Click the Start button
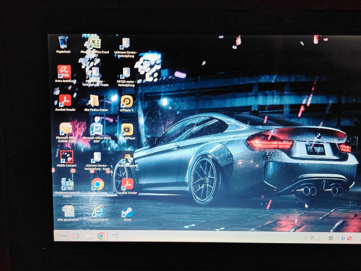This screenshot has height=271, width=361. pos(61,235)
